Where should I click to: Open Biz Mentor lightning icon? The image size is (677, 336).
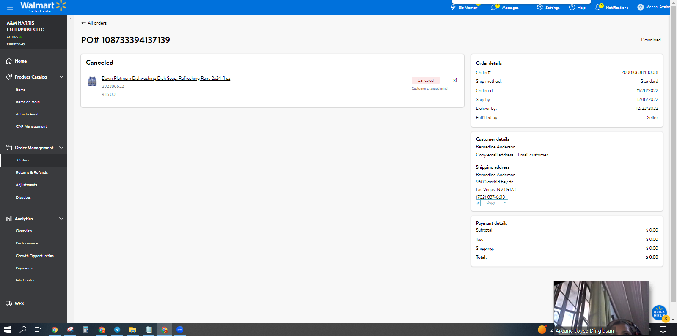click(453, 7)
